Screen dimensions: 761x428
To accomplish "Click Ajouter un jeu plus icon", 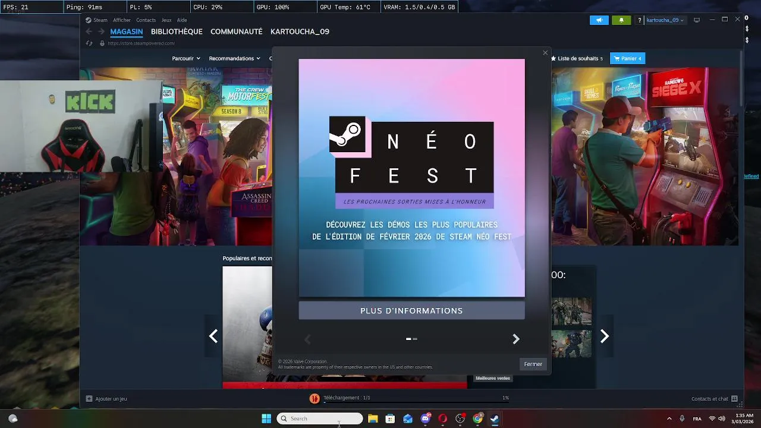I will (x=89, y=399).
